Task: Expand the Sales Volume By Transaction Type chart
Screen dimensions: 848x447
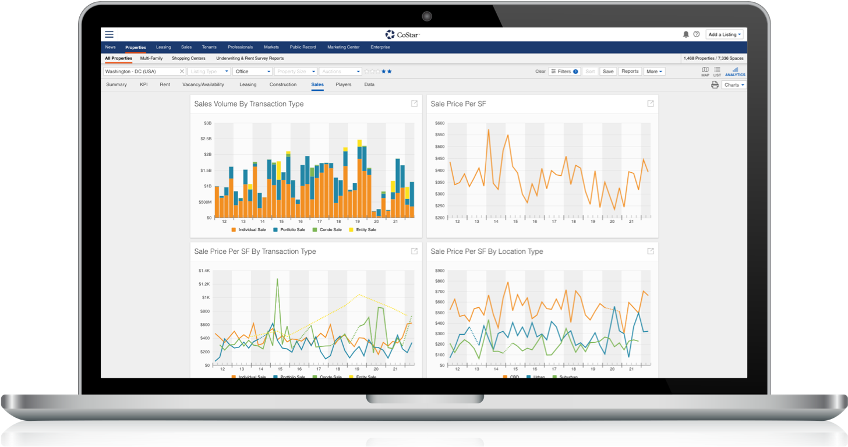Action: (414, 104)
